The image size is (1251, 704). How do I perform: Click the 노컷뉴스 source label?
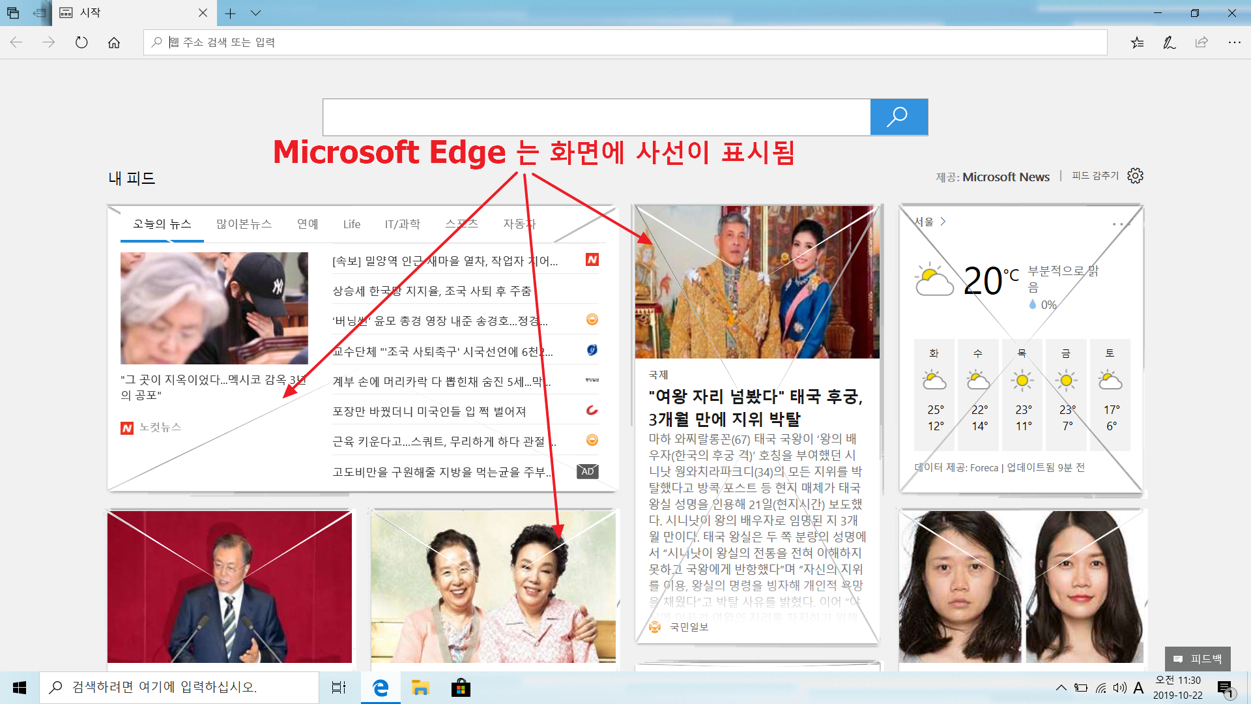point(160,428)
